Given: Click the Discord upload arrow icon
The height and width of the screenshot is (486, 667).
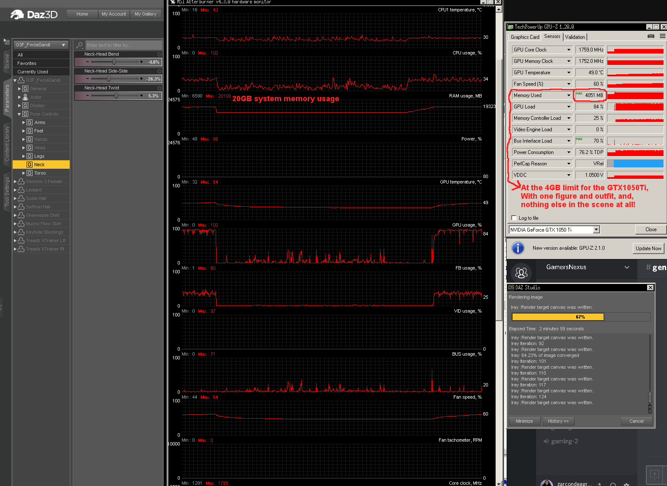Looking at the screenshot, I should [x=654, y=475].
